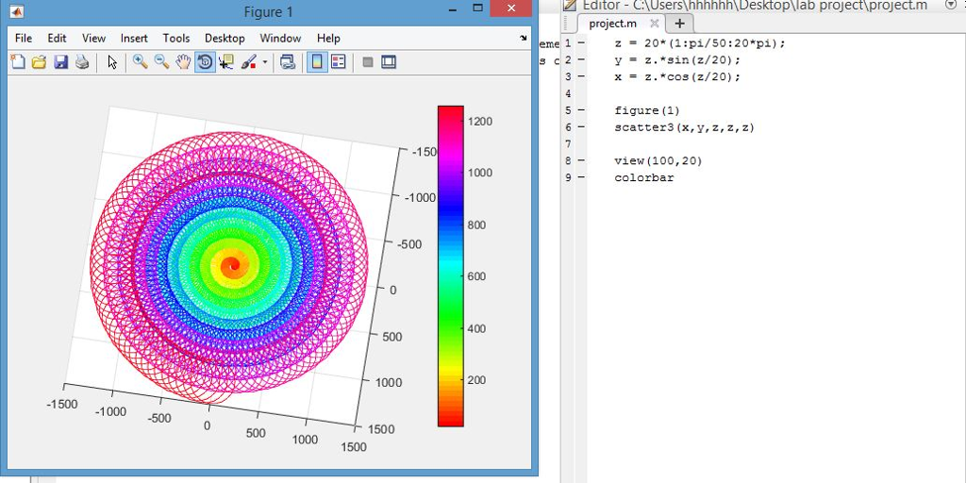
Task: Print the figure with the printer icon
Action: [82, 62]
